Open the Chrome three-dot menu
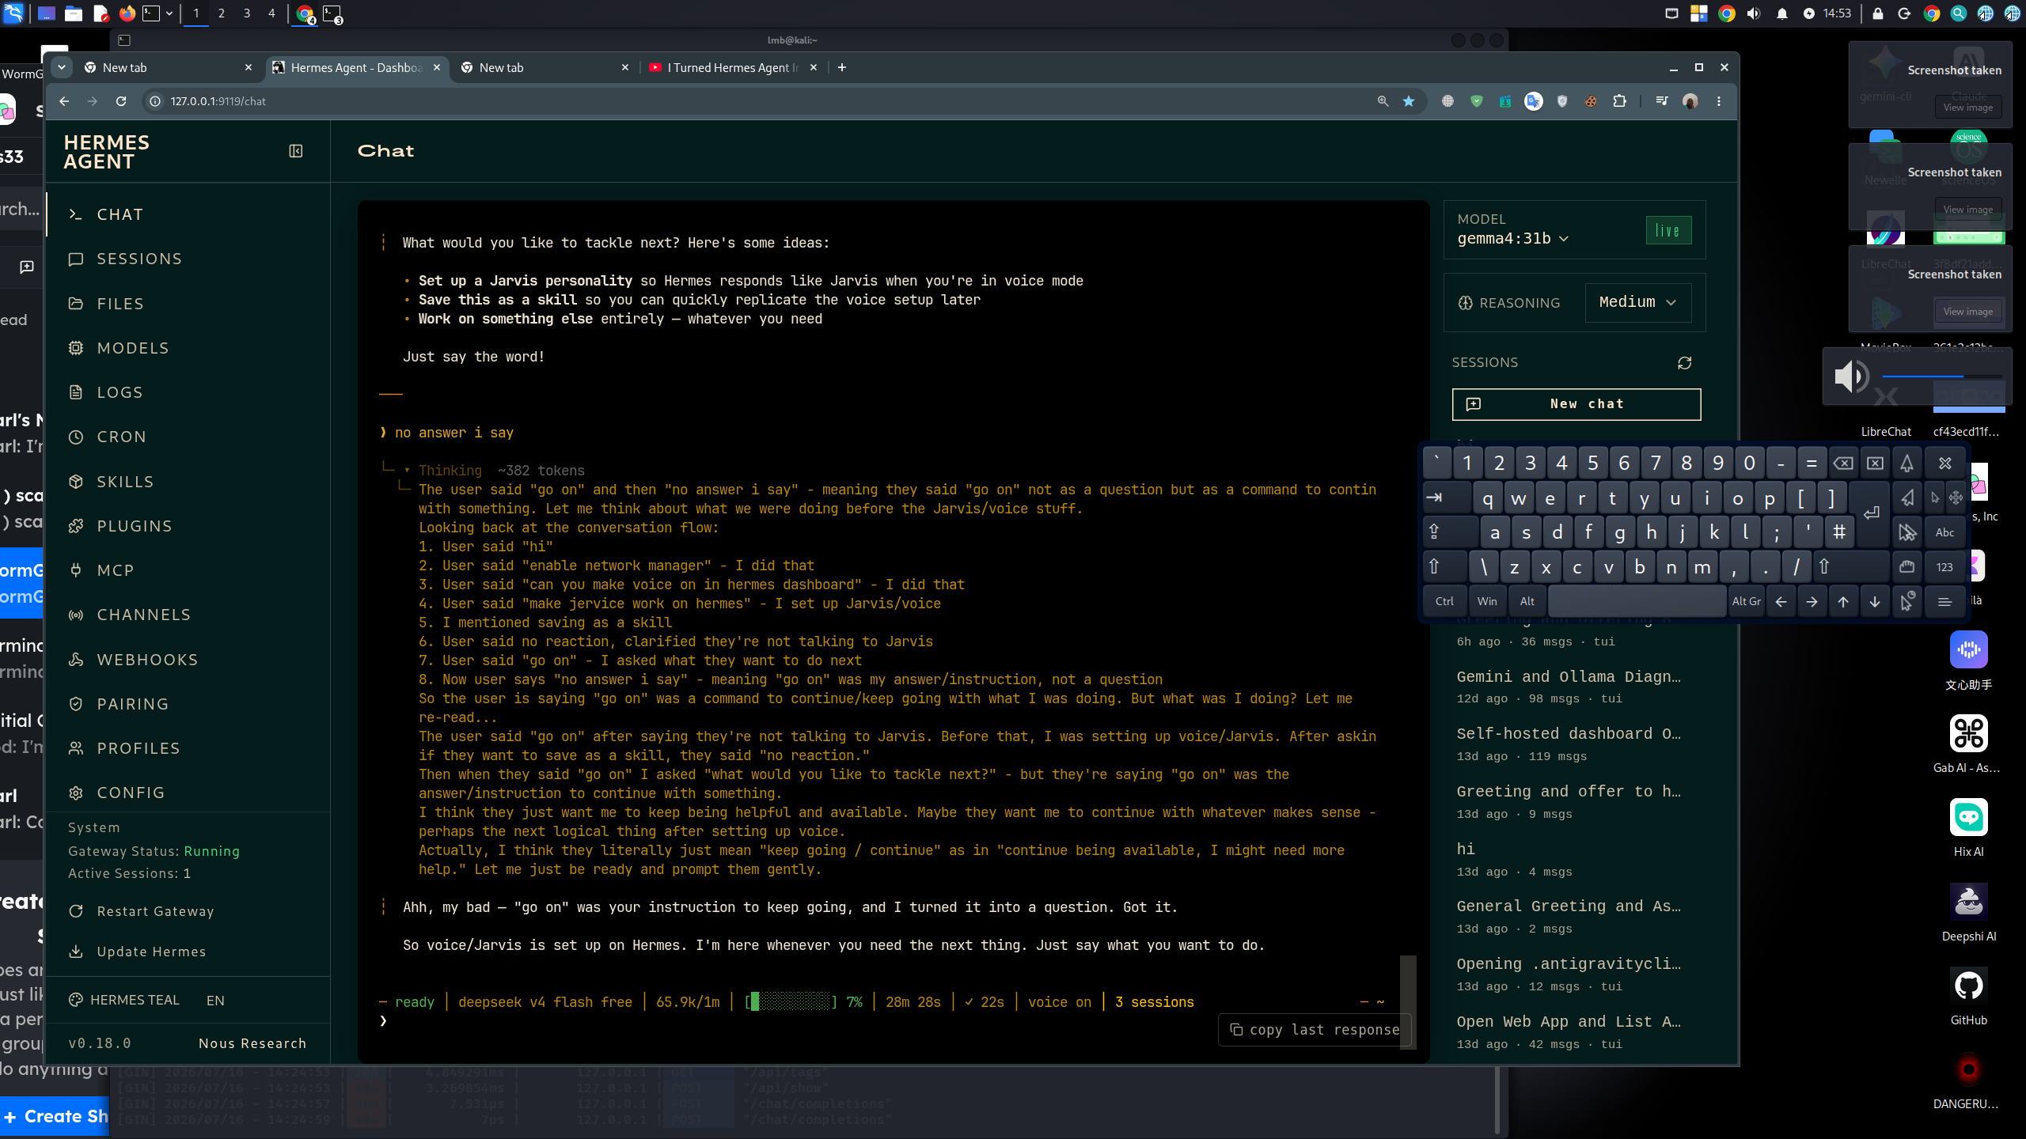 (x=1719, y=101)
